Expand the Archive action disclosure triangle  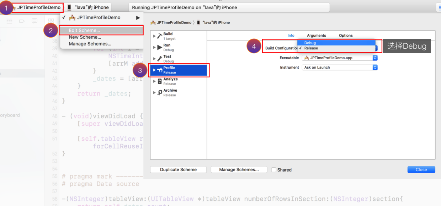(154, 93)
